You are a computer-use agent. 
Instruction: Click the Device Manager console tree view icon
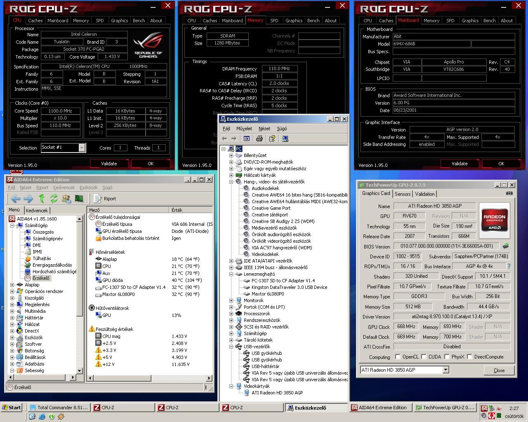(247, 138)
